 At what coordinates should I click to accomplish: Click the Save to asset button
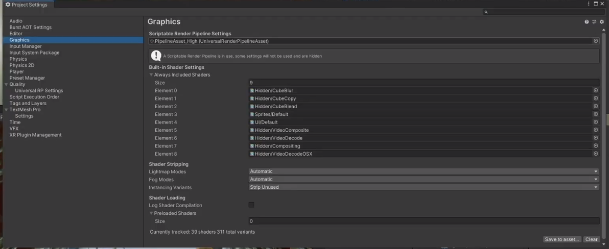pos(562,239)
